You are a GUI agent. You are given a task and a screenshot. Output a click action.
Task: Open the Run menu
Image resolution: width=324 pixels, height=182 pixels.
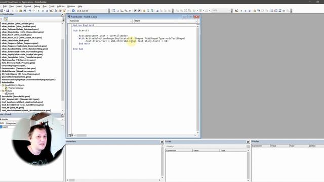click(45, 7)
